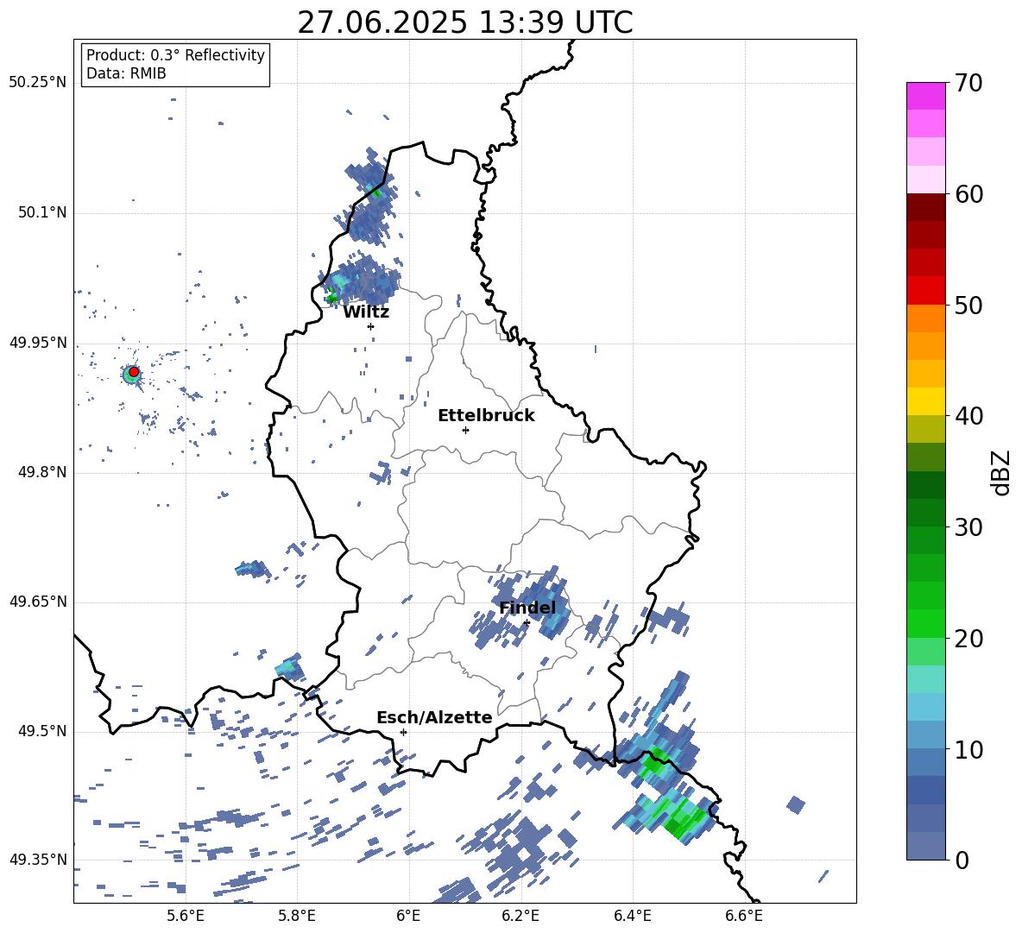Screen dimensions: 1022x933
Task: Pick the bright green colorbar swatch above 20
Action: [925, 623]
